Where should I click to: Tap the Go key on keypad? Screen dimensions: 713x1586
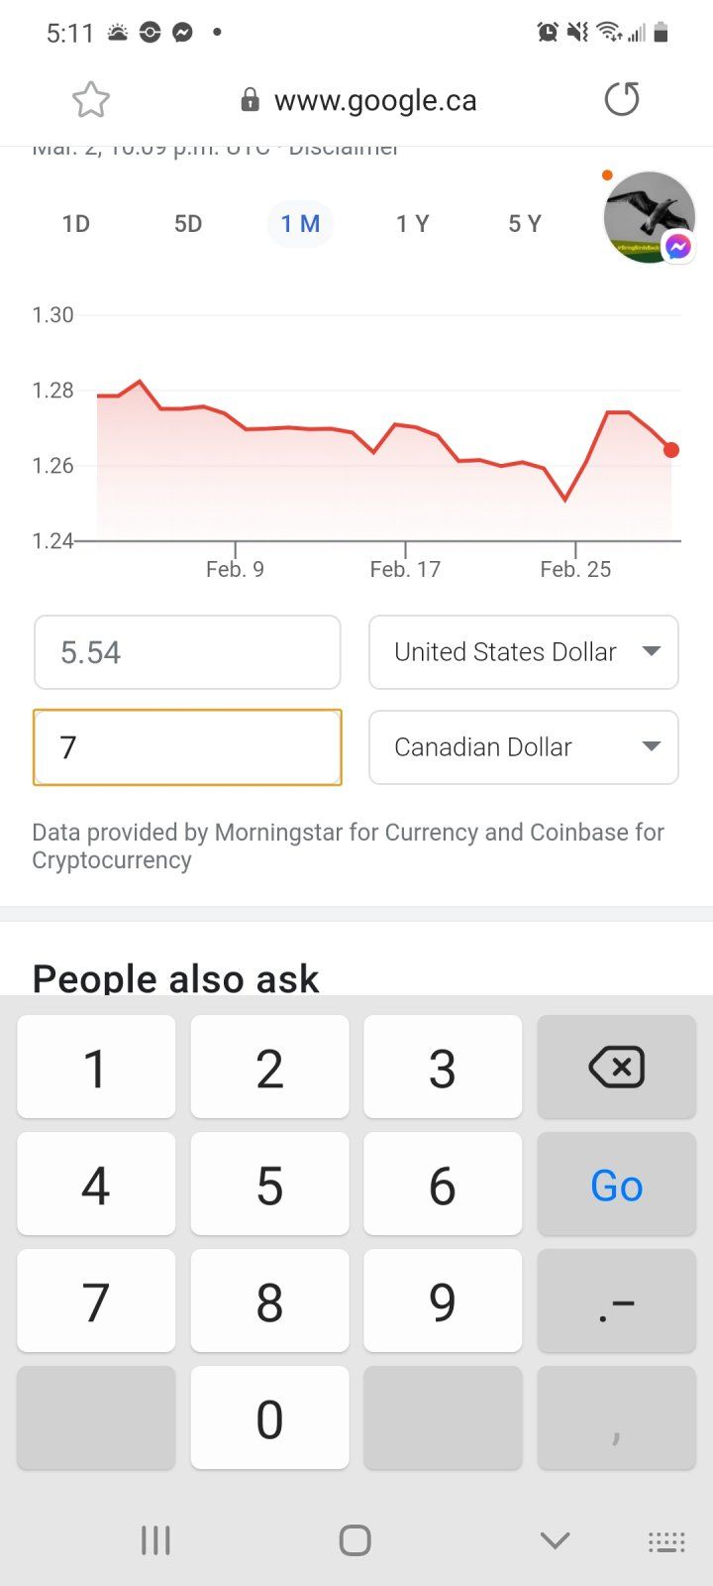point(616,1185)
